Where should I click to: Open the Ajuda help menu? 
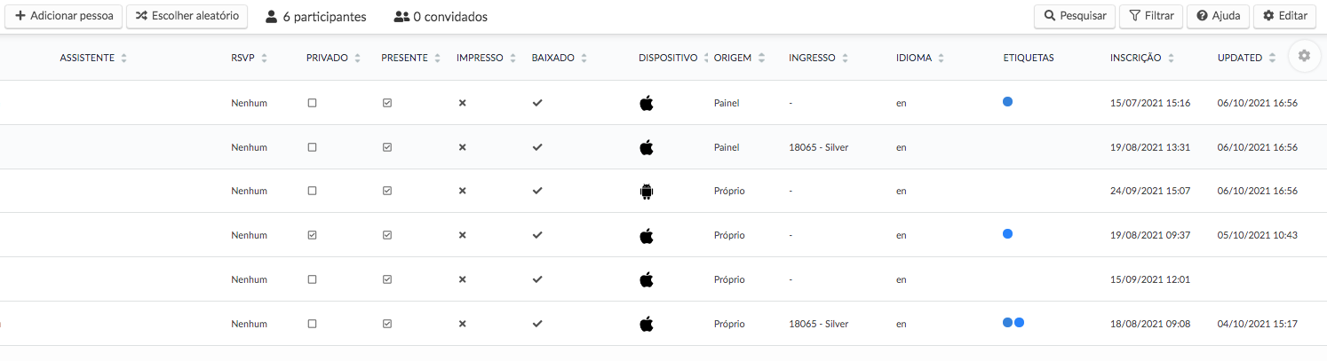[x=1218, y=16]
